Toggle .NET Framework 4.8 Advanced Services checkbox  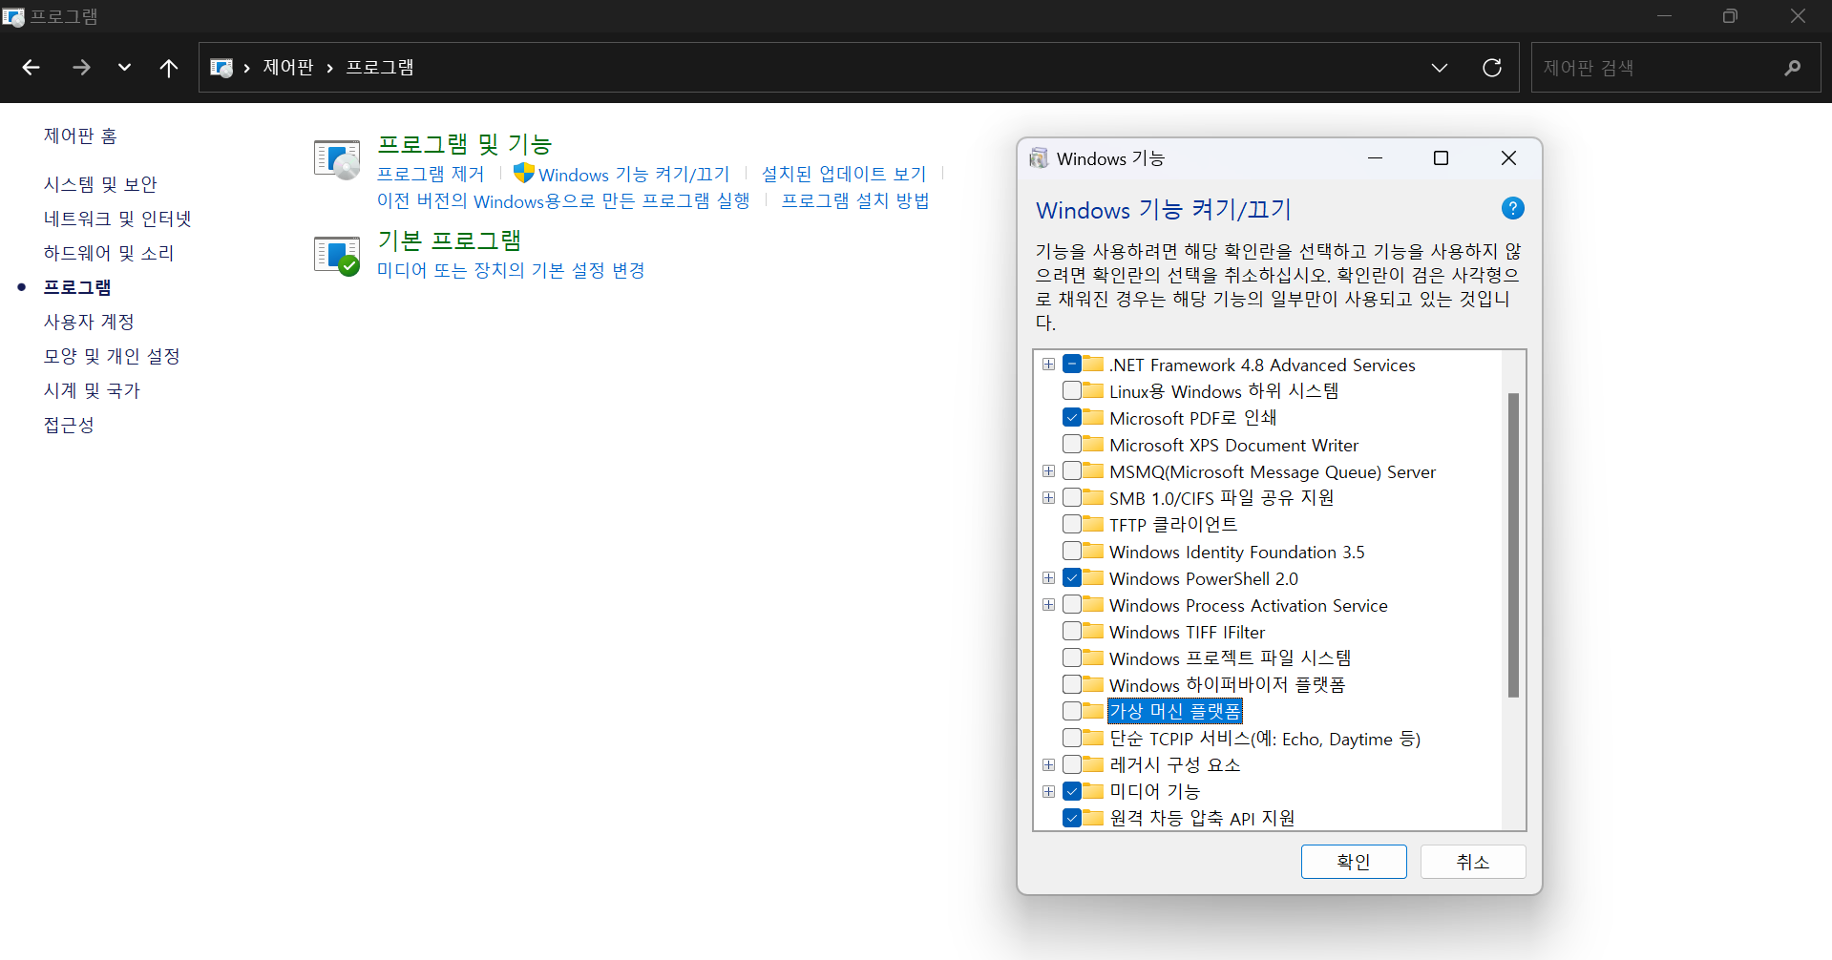point(1072,364)
